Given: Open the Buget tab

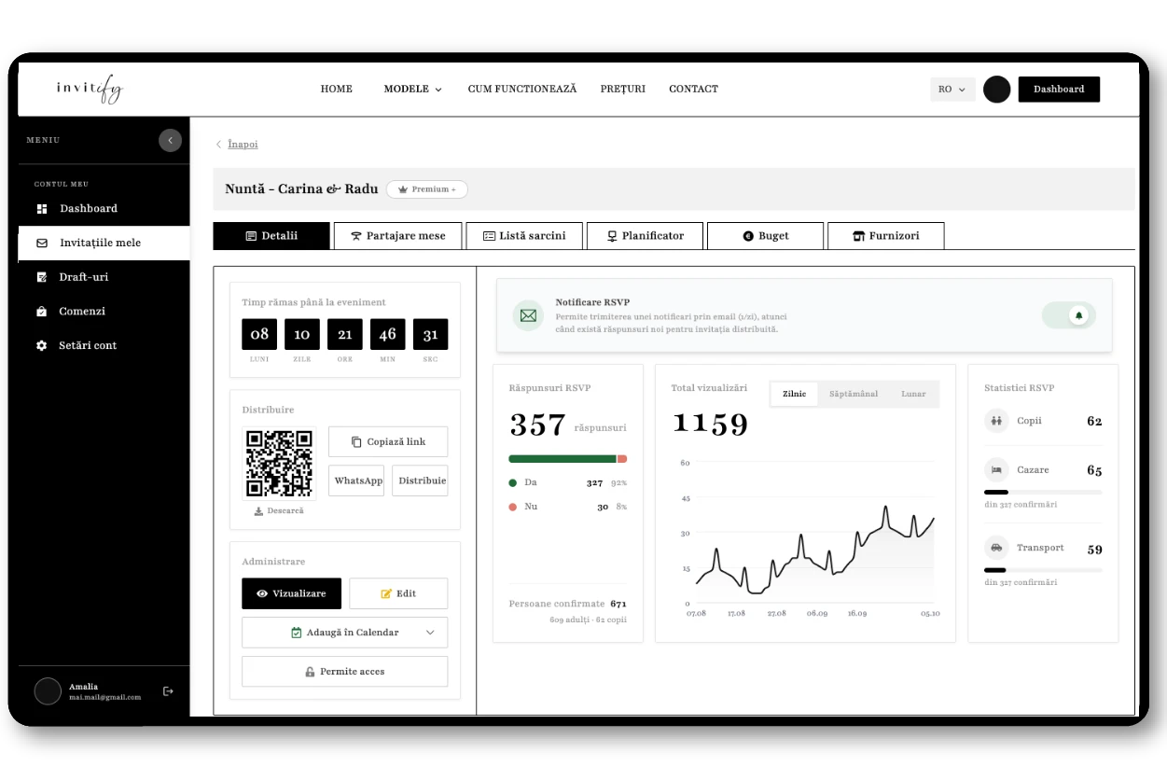Looking at the screenshot, I should tap(766, 236).
